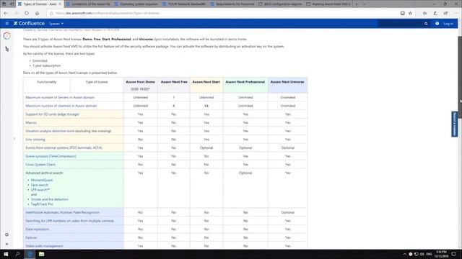Open a new browser tab
Screen dimensions: 462x259
[356, 4]
